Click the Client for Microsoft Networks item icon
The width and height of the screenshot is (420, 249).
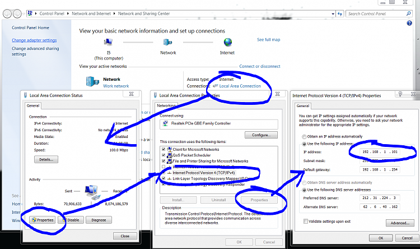pos(169,149)
